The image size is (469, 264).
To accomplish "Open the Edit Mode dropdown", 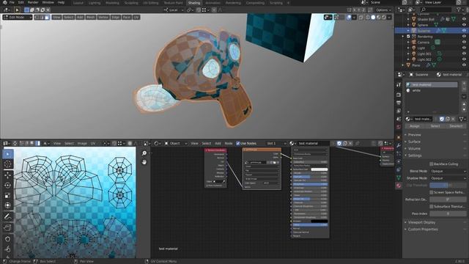I will point(18,18).
